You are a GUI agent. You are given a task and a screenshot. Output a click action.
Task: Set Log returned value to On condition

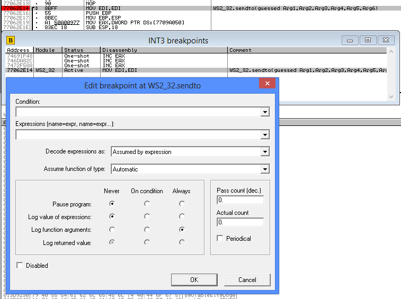click(147, 242)
